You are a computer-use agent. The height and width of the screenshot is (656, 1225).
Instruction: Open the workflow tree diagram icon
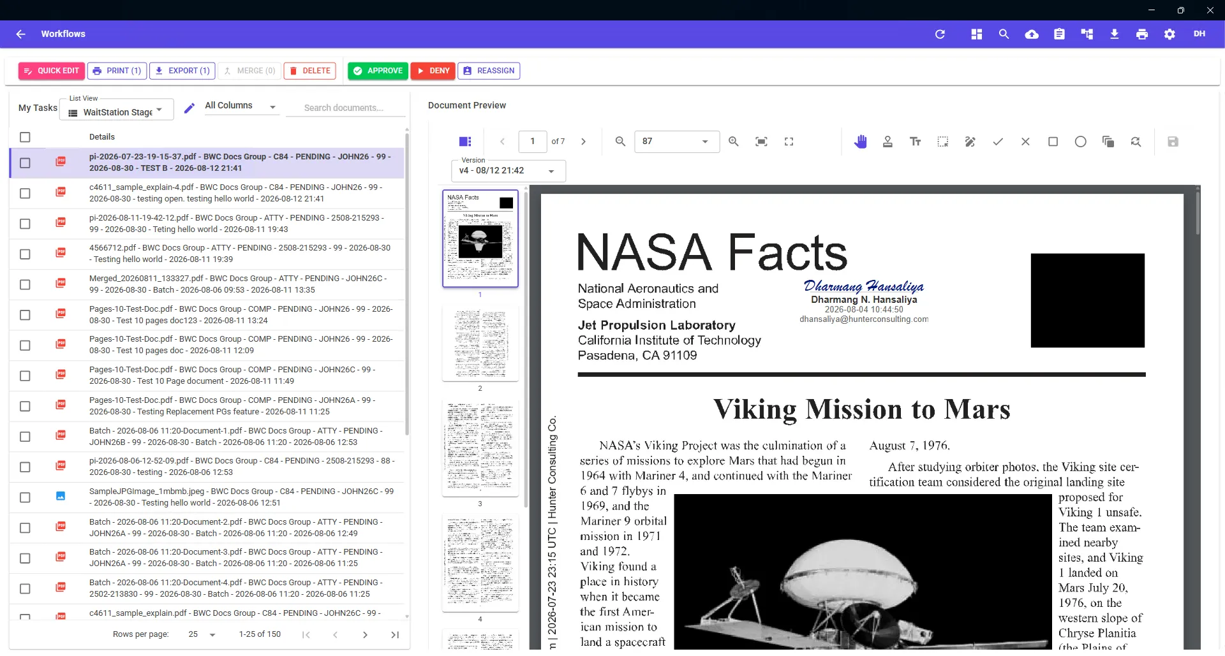click(x=1087, y=34)
